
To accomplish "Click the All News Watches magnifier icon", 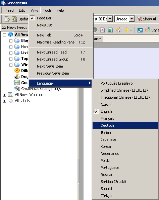I will (11, 95).
